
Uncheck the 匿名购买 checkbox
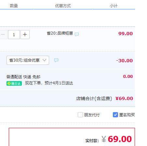[x=115, y=115]
